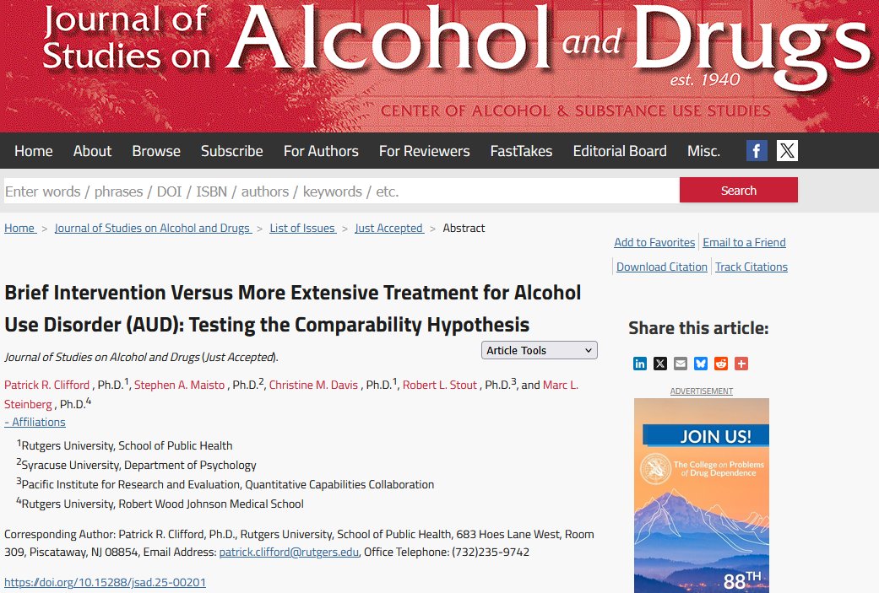Open the For Authors menu
The image size is (879, 593).
tap(321, 151)
